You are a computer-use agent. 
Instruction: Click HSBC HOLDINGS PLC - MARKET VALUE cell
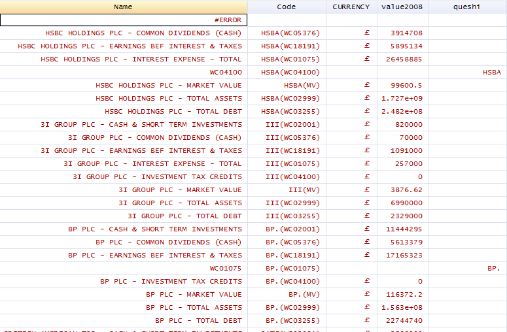(124, 85)
